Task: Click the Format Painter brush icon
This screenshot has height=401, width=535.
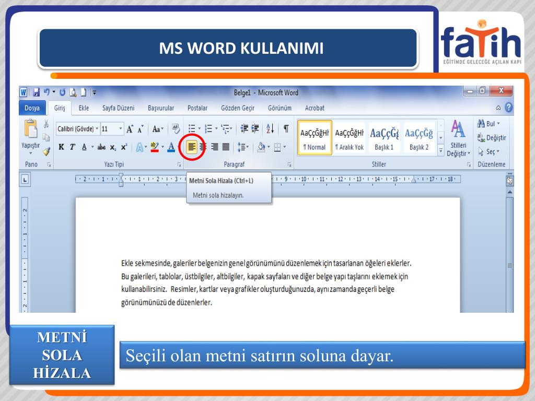Action: 46,151
